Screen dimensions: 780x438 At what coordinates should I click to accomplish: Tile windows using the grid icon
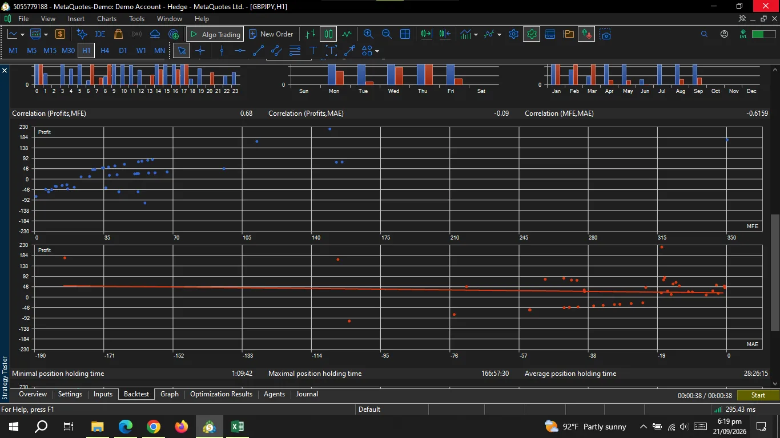(x=405, y=34)
